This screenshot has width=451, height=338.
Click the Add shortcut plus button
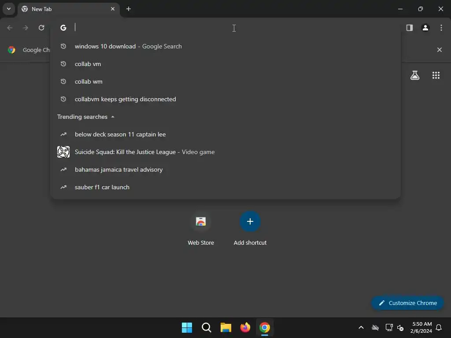pos(250,222)
